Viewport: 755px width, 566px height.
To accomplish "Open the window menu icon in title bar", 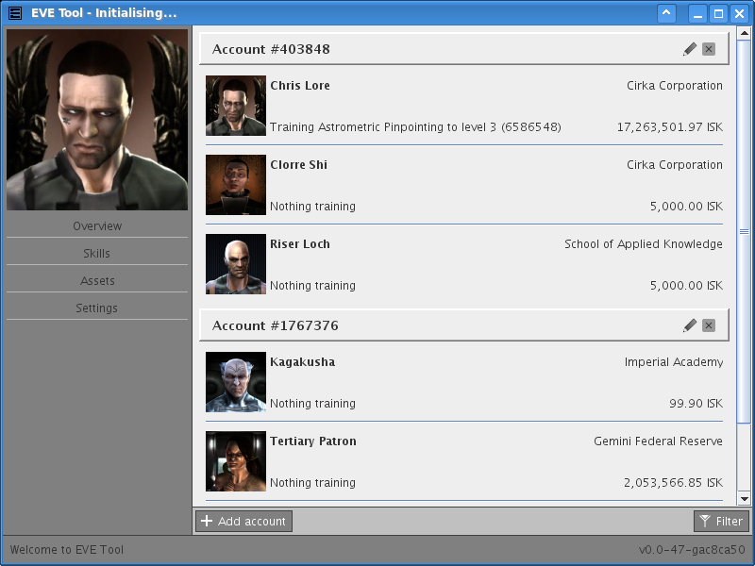I will coord(15,13).
